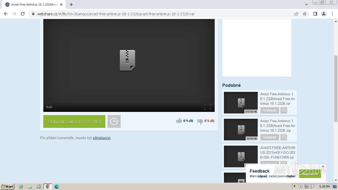This screenshot has width=338, height=190.
Task: Close the Feedback popup
Action: click(x=323, y=167)
